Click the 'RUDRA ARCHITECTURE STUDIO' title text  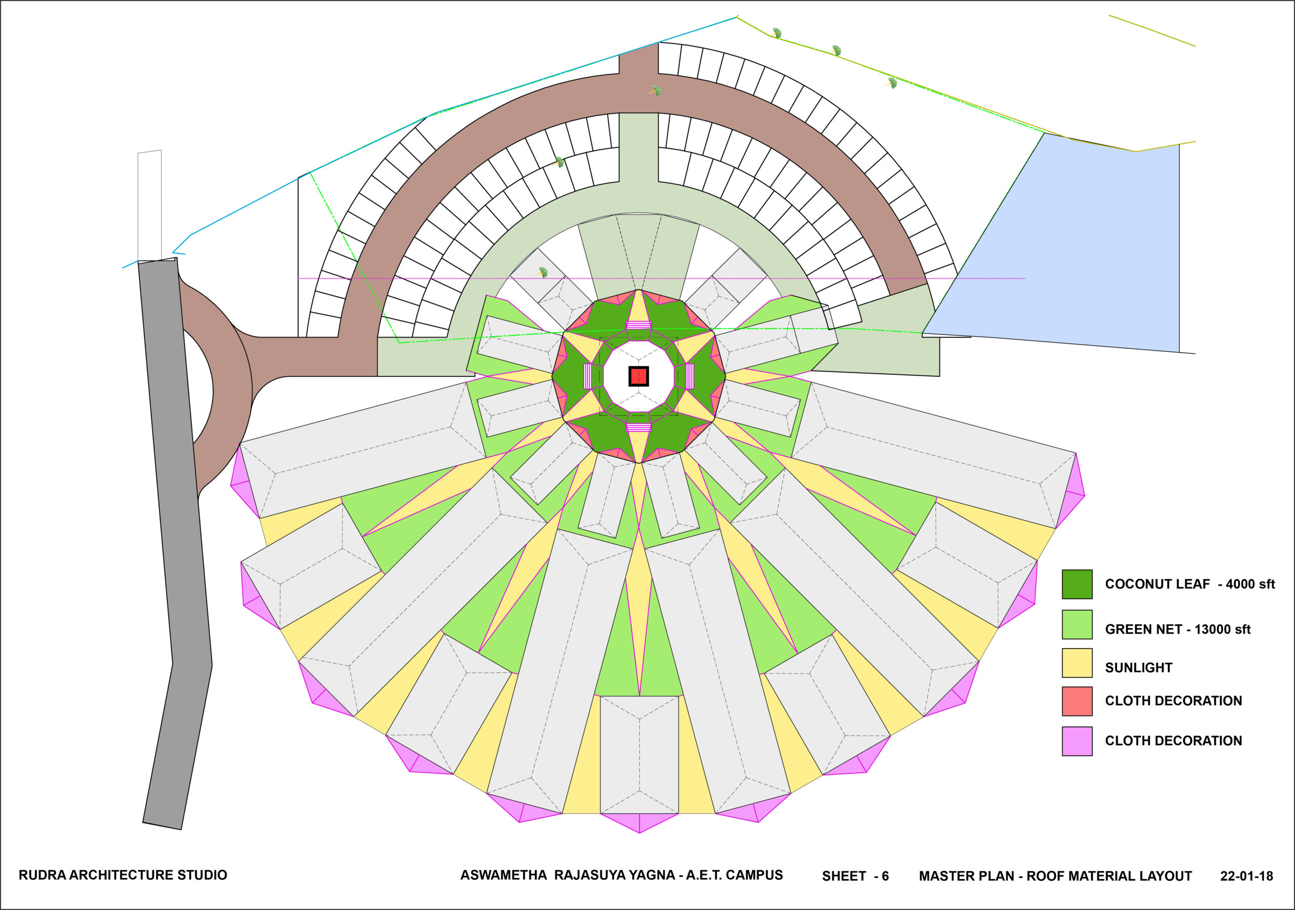(x=123, y=875)
